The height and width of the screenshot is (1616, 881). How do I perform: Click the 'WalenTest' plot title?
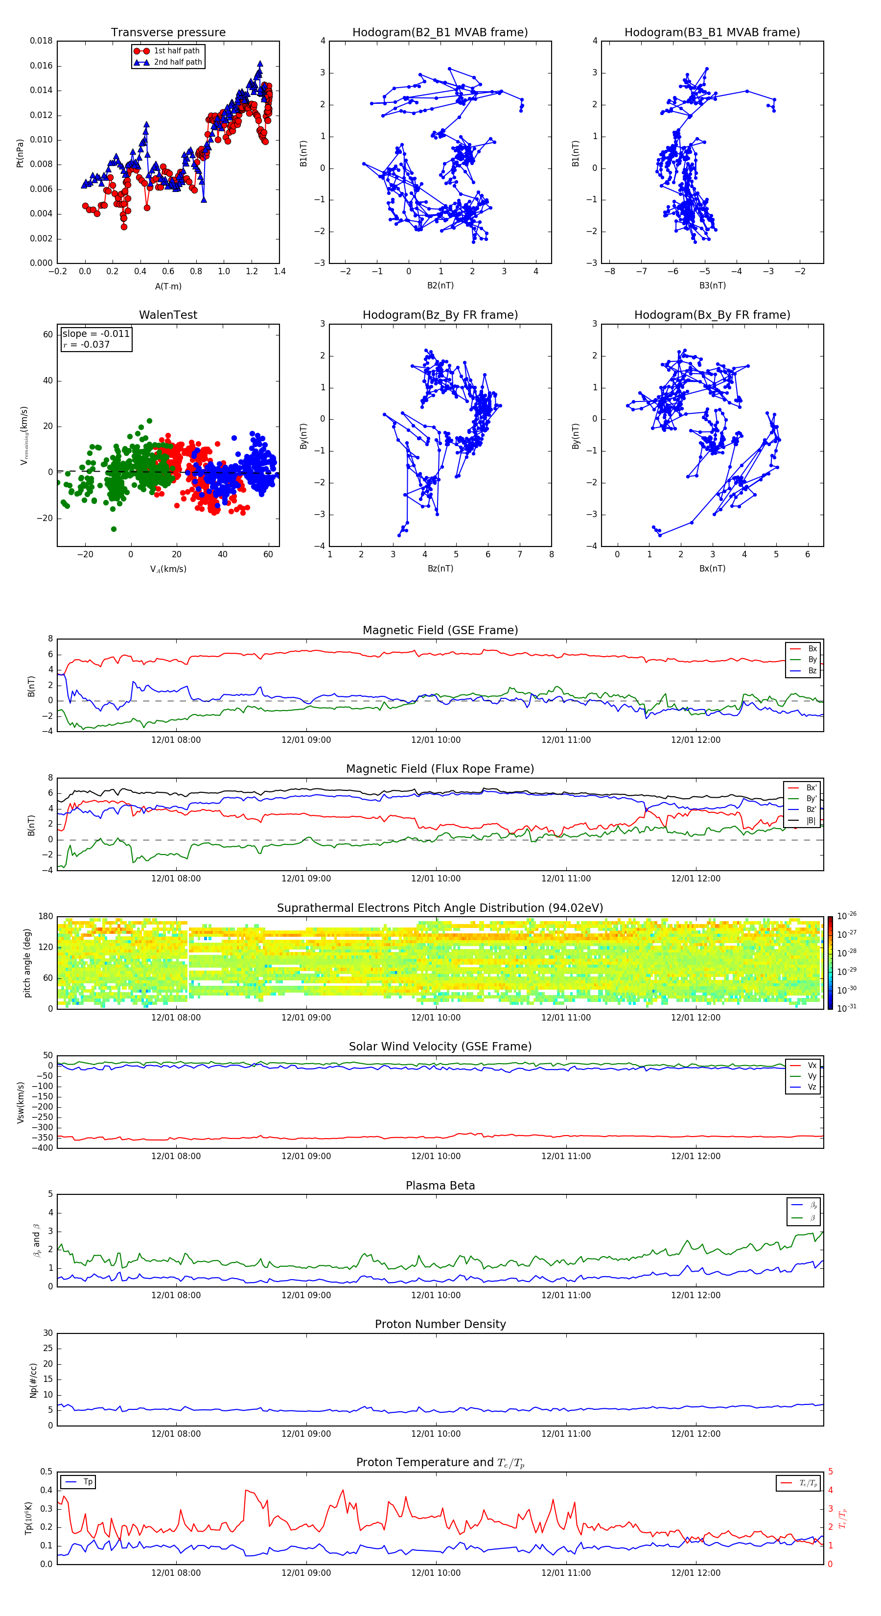(168, 315)
